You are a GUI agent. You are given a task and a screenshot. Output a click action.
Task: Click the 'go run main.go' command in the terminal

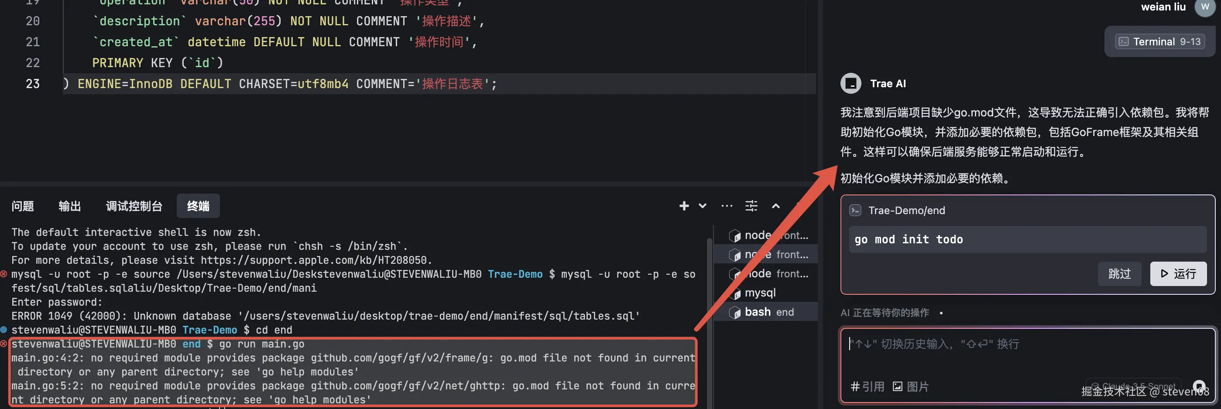point(262,344)
